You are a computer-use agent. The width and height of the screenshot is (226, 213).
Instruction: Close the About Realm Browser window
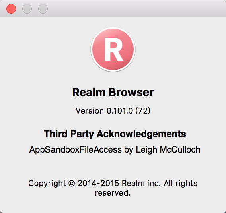pyautogui.click(x=11, y=9)
